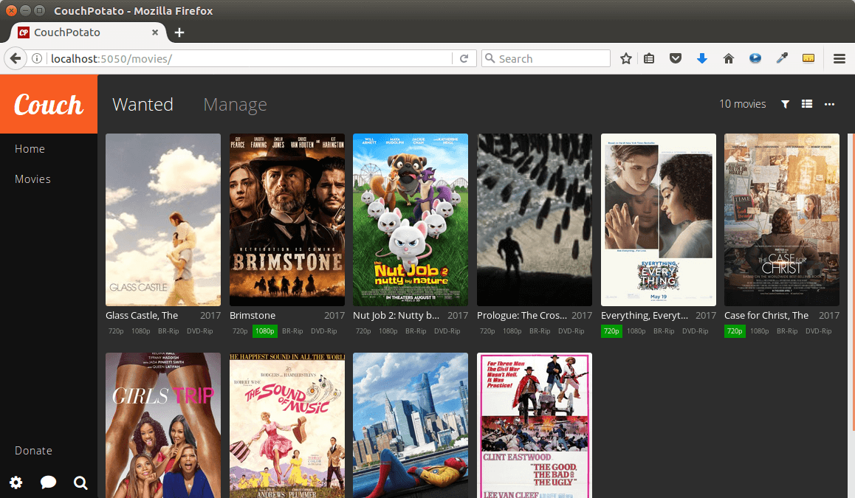855x498 pixels.
Task: Switch movies to list view icon
Action: click(807, 104)
